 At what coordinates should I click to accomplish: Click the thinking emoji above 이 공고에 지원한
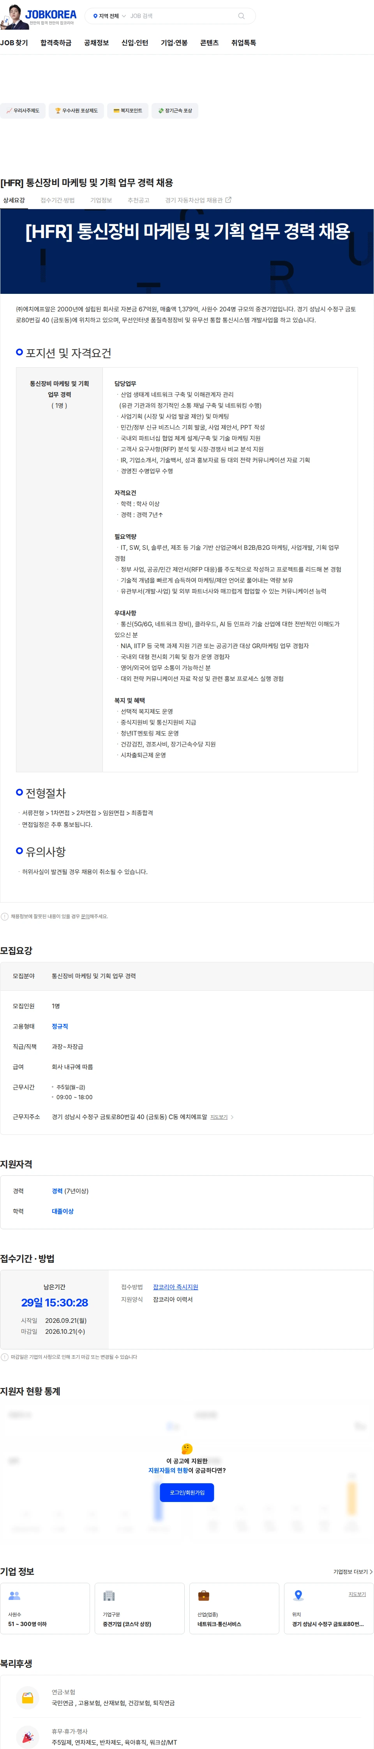pyautogui.click(x=187, y=1448)
